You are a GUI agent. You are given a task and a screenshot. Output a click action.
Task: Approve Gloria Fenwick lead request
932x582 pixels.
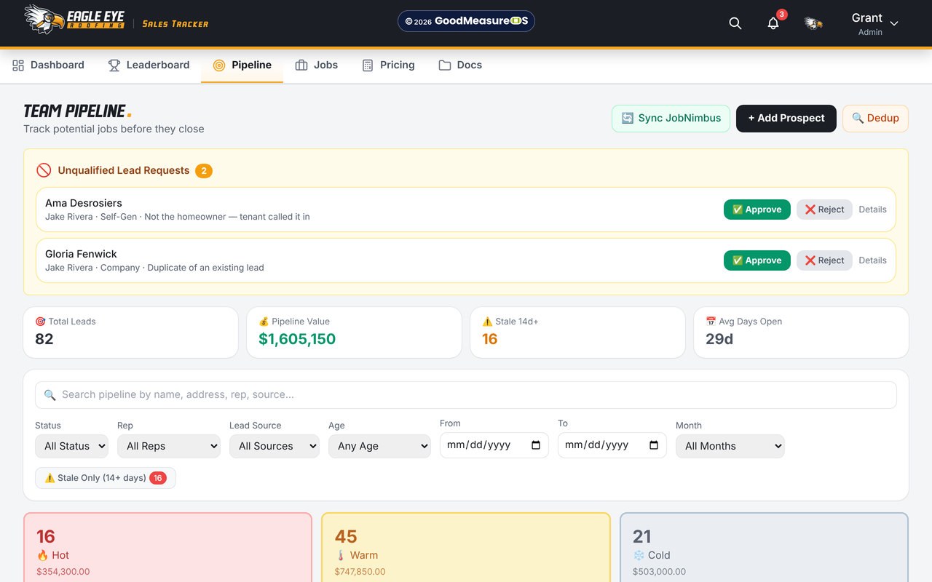[x=757, y=260]
